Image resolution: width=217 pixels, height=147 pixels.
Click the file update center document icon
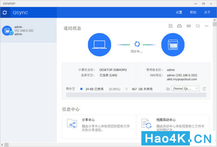tap(146, 124)
